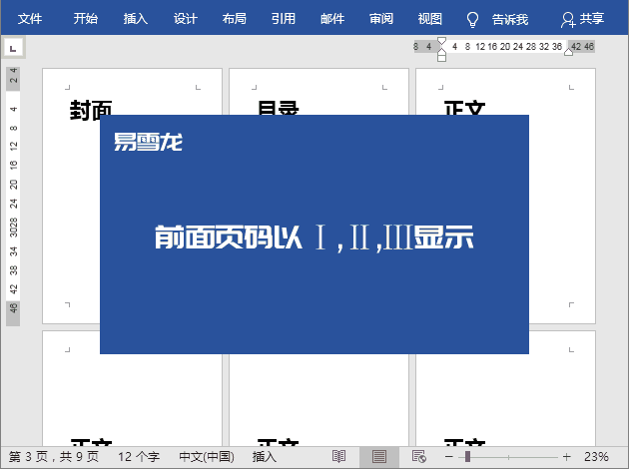The image size is (629, 469).
Task: Open the 设计 tab
Action: click(x=185, y=18)
